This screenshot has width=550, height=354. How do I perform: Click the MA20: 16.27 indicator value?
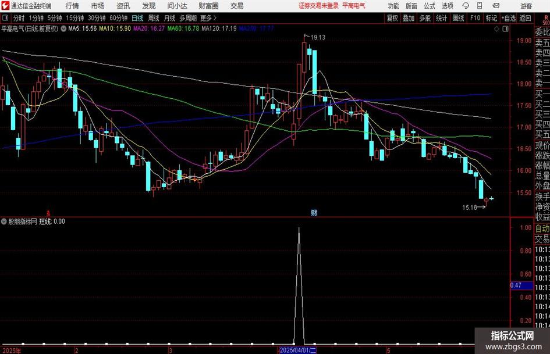point(149,28)
